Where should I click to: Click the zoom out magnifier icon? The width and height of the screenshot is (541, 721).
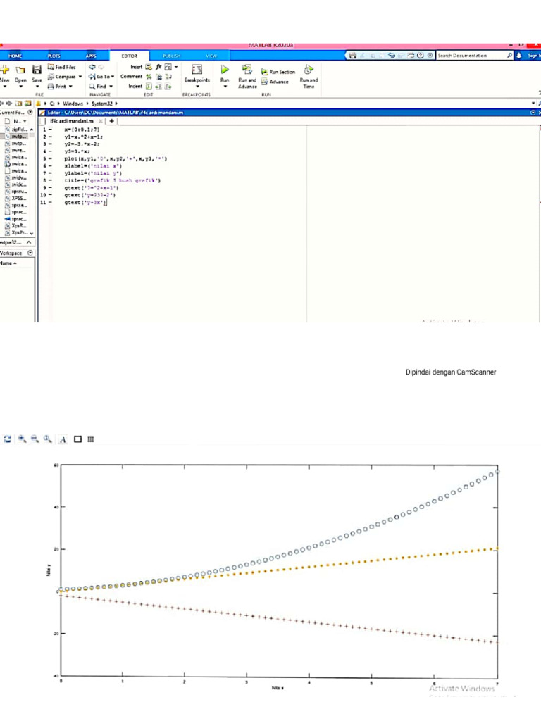[x=35, y=439]
